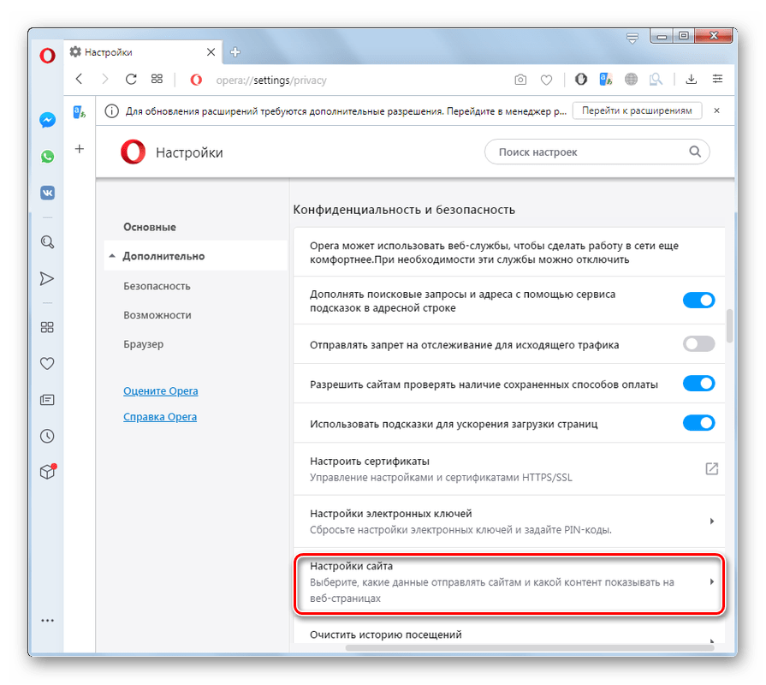
Task: Open Настройки электронных ключей arrow
Action: pyautogui.click(x=712, y=521)
